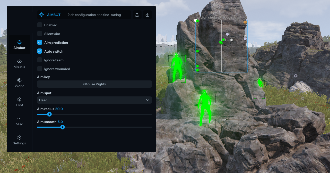Enable Ignore wounded
The height and width of the screenshot is (173, 330).
[39, 69]
